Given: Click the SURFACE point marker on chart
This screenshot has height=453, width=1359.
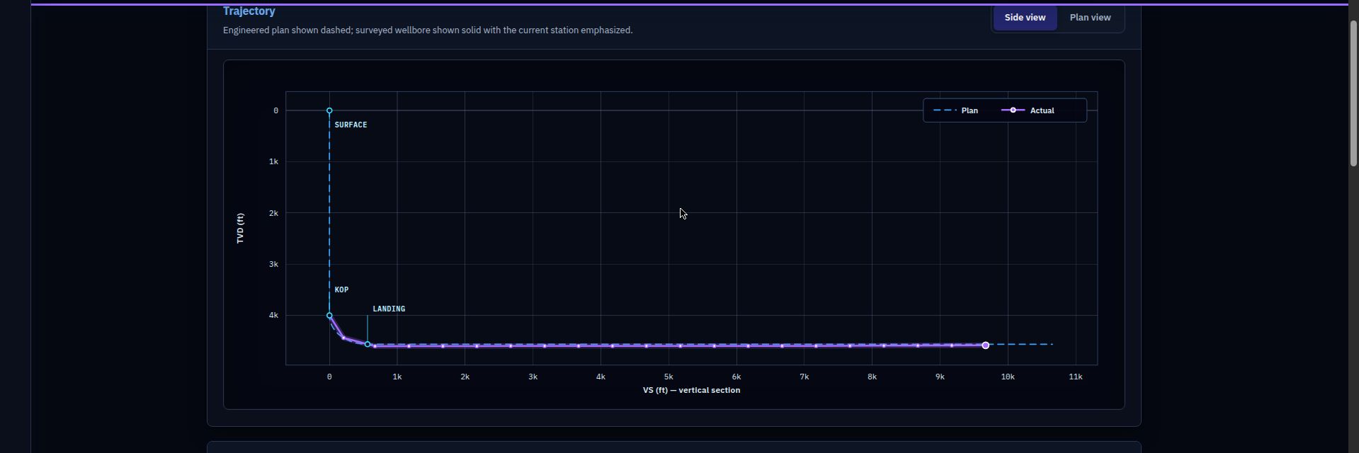Looking at the screenshot, I should pyautogui.click(x=329, y=110).
